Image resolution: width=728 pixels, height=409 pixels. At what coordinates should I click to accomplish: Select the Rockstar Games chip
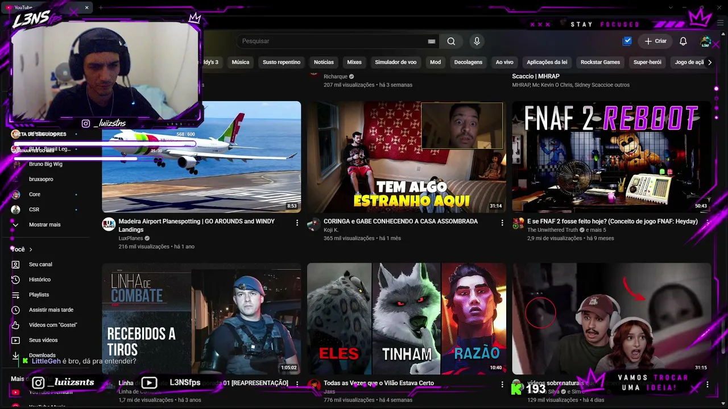[600, 62]
